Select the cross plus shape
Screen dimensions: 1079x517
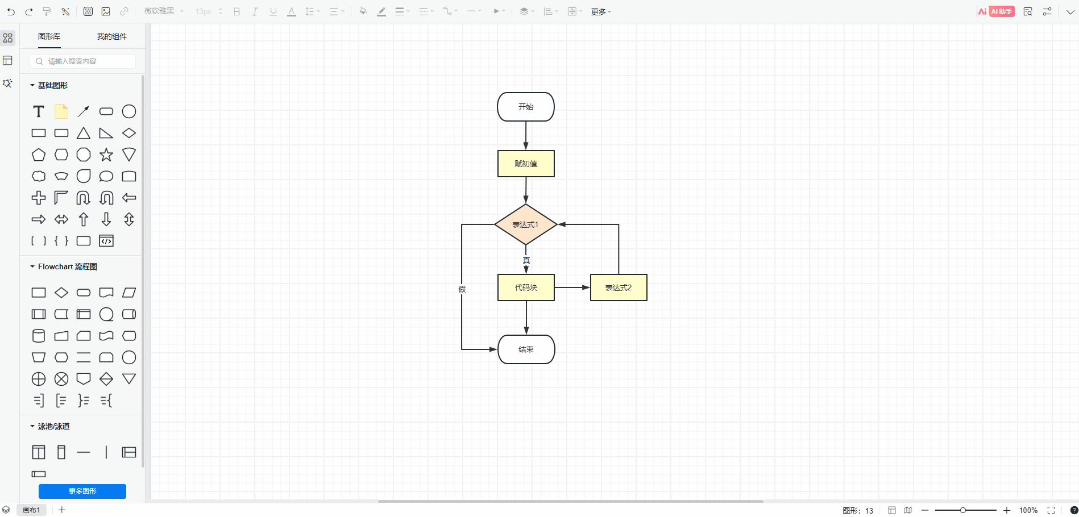[x=39, y=198]
